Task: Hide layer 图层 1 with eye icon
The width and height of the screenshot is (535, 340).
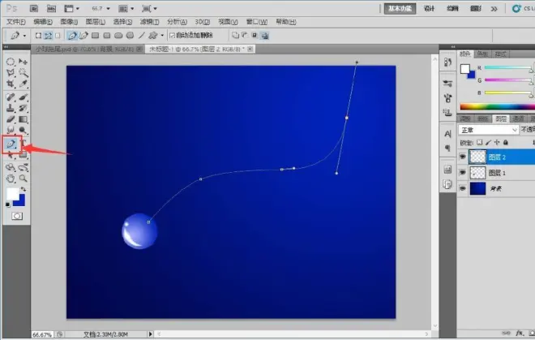Action: tap(463, 173)
